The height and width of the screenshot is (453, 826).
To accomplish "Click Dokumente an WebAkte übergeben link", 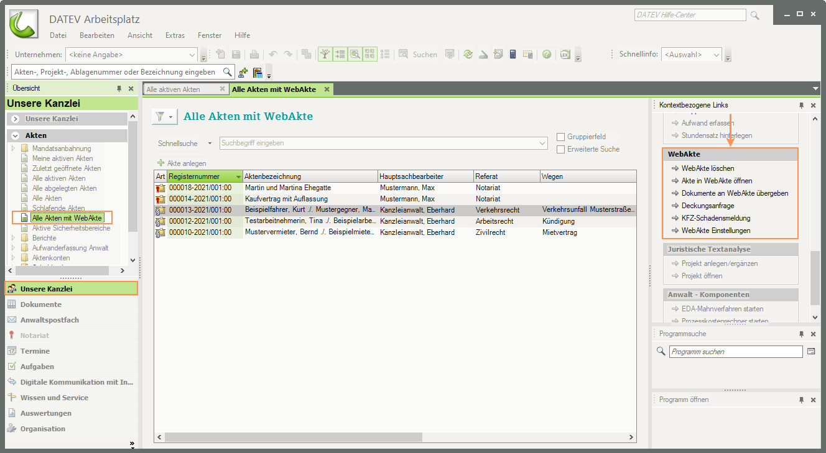I will pos(735,193).
